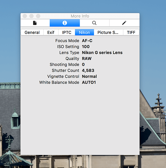Image resolution: width=166 pixels, height=168 pixels.
Task: Open the IPTC tab
Action: click(67, 32)
